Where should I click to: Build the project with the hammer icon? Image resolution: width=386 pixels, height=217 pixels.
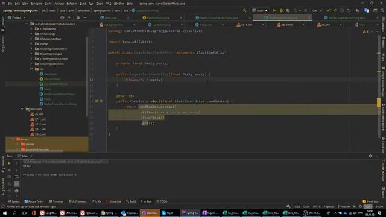point(244,11)
